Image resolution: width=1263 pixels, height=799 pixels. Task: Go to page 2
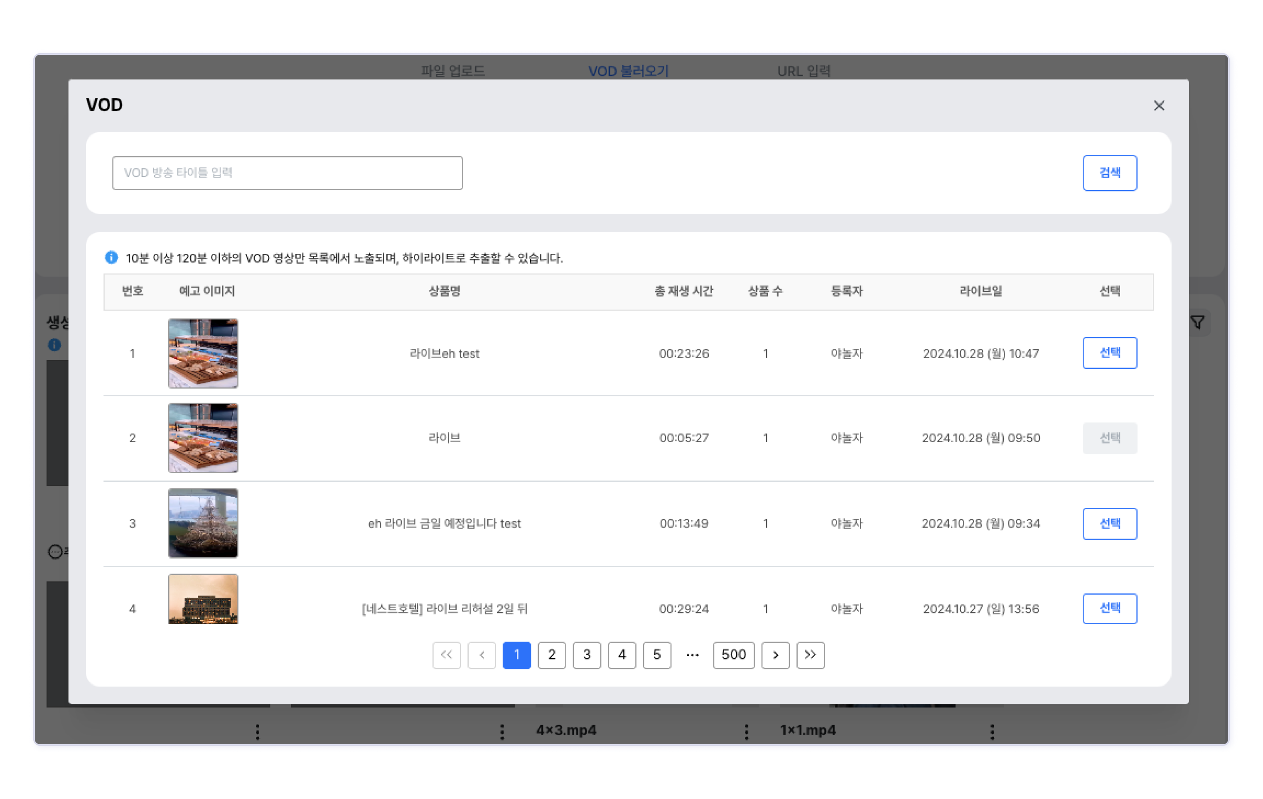pos(552,655)
